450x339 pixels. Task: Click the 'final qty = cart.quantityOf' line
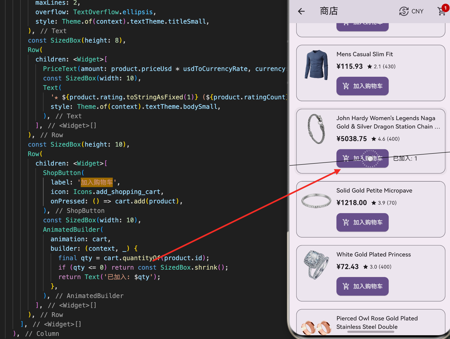pos(134,258)
